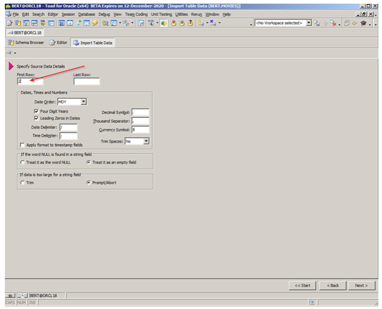Click the Currency Symbol field

click(140, 129)
